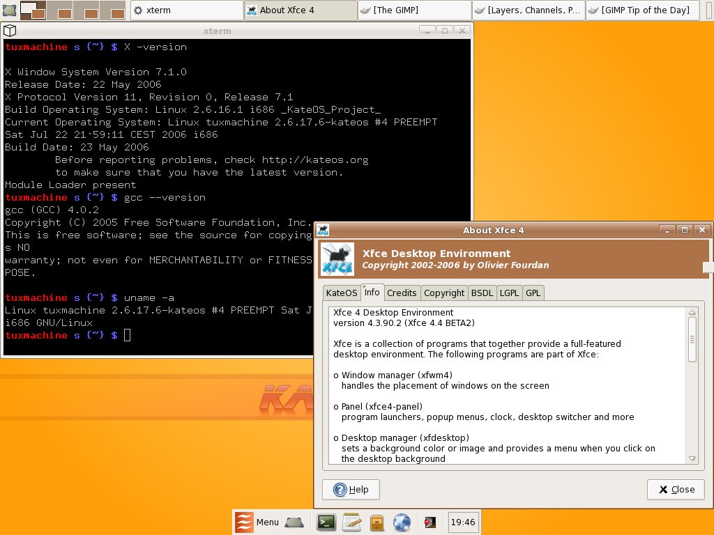Select [GIMP Tip of the Day] taskbar entry

(x=642, y=10)
